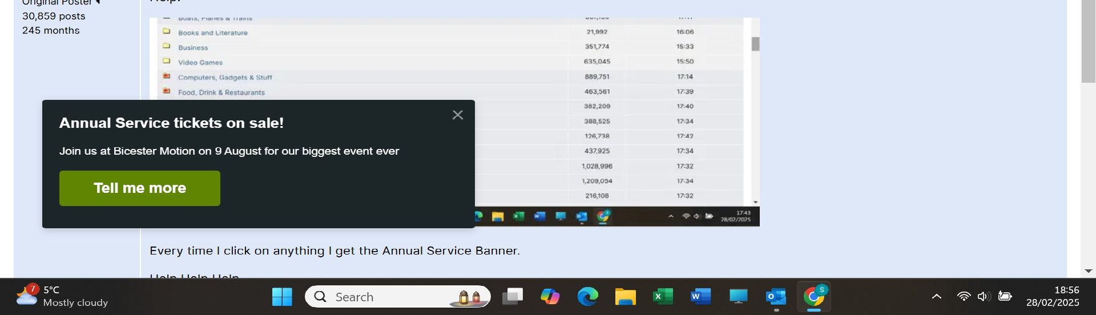Image resolution: width=1096 pixels, height=315 pixels.
Task: Expand the hidden system tray icons
Action: pyautogui.click(x=936, y=296)
